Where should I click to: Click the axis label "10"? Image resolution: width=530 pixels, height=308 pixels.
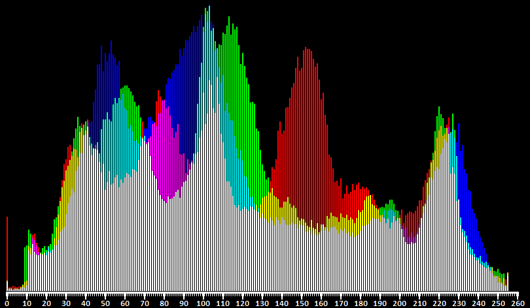click(x=26, y=303)
